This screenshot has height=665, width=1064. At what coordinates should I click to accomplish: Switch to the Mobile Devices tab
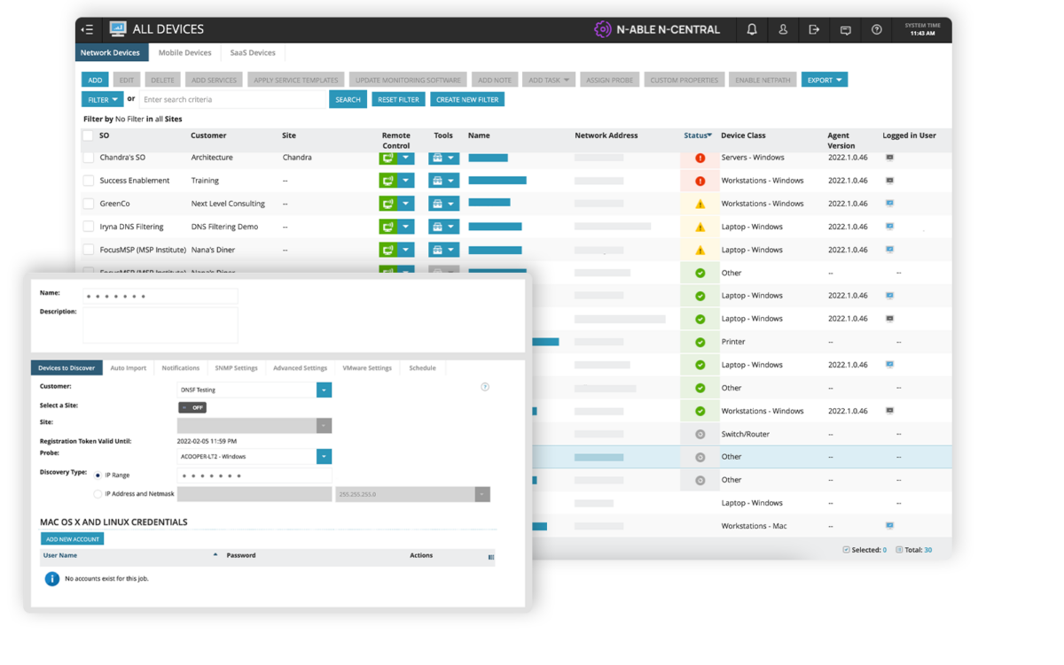point(185,53)
